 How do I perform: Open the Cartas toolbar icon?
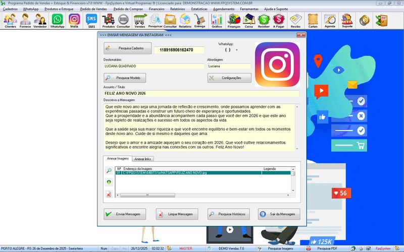coord(313,21)
